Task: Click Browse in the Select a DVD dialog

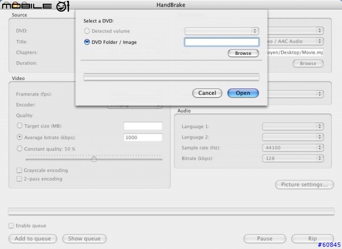Action: point(243,53)
